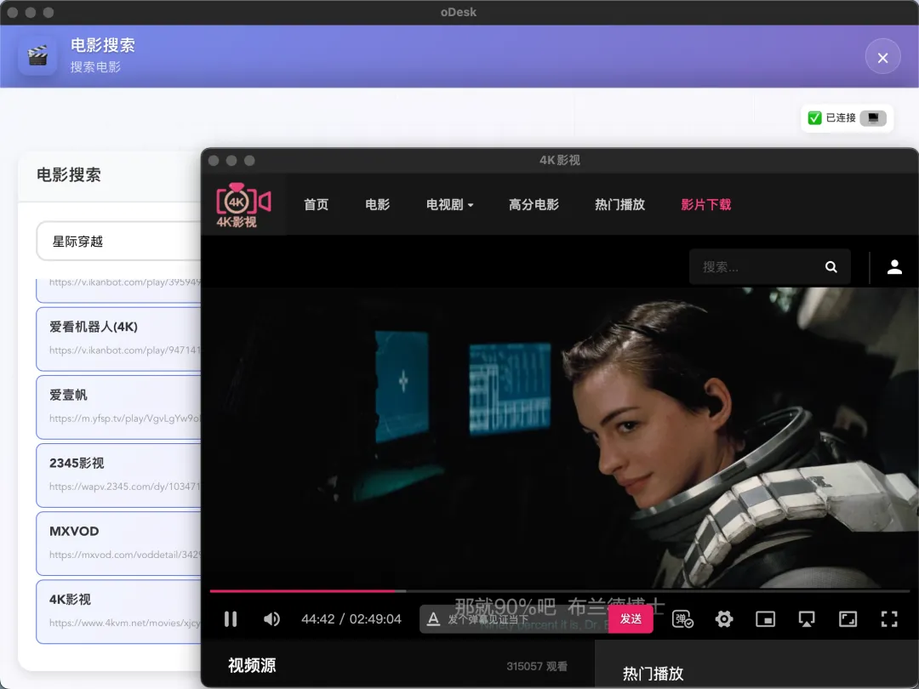Viewport: 919px width, 689px height.
Task: Close the 电影搜索 panel with X
Action: tap(882, 57)
